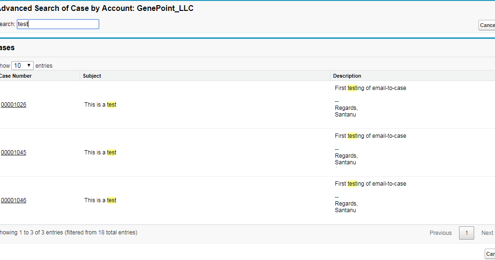Open the show entries count dropdown
The image size is (495, 260).
[22, 66]
